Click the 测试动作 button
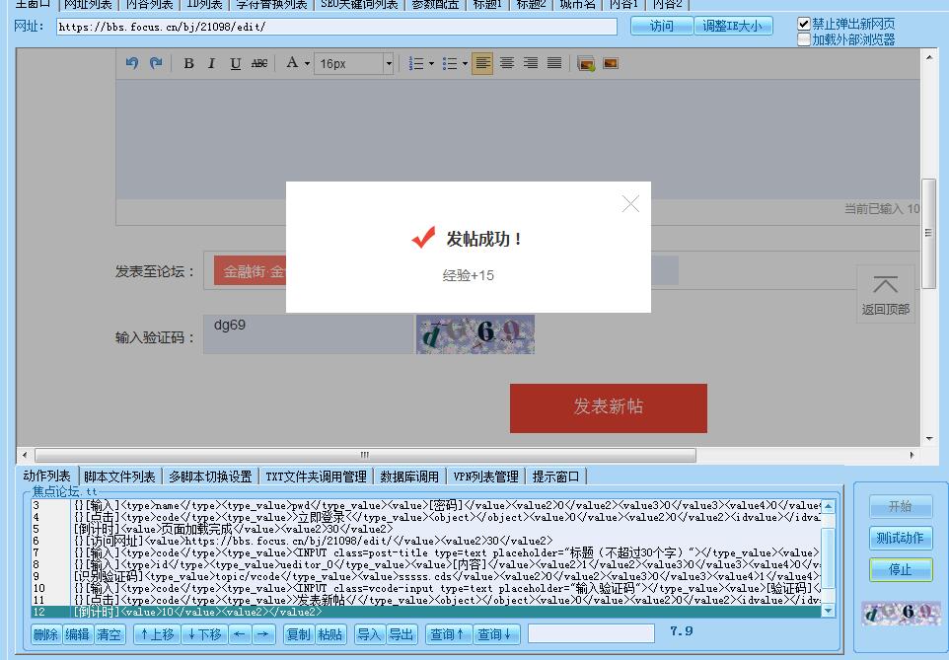The width and height of the screenshot is (949, 660). (901, 538)
